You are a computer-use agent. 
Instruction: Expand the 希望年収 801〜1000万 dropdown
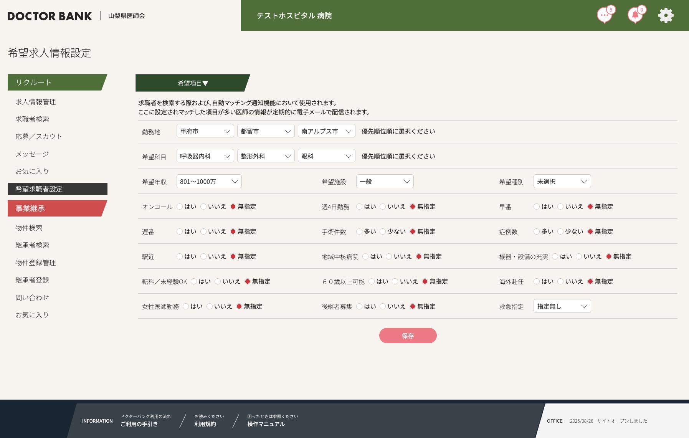pos(209,182)
